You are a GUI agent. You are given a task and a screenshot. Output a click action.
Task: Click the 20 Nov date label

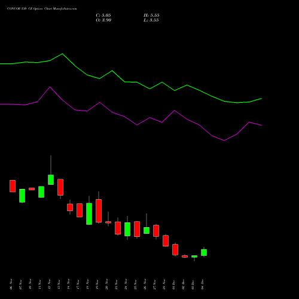point(106,284)
